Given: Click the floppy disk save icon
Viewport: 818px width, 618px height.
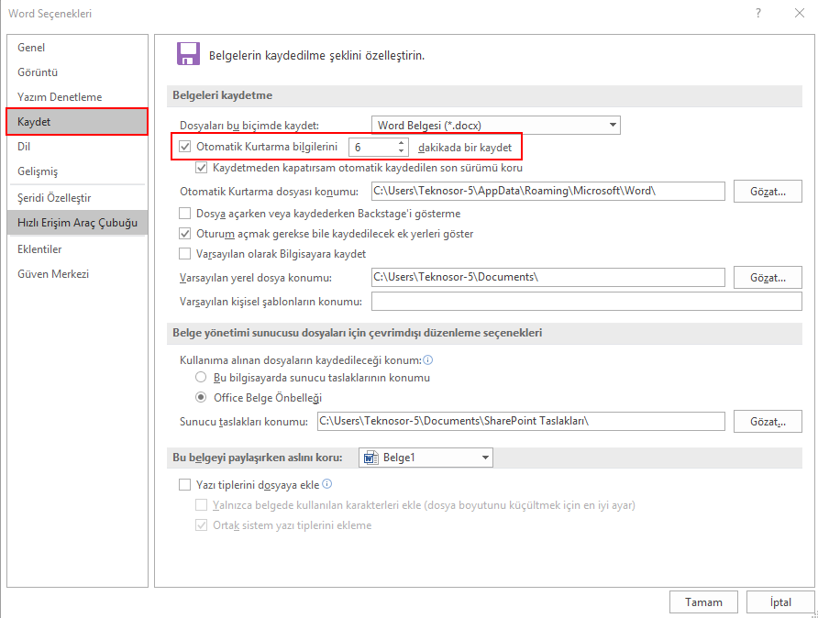Looking at the screenshot, I should (188, 54).
